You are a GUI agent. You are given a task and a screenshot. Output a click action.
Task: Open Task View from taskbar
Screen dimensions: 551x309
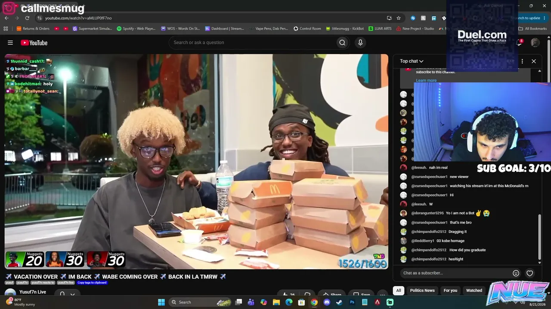point(238,302)
